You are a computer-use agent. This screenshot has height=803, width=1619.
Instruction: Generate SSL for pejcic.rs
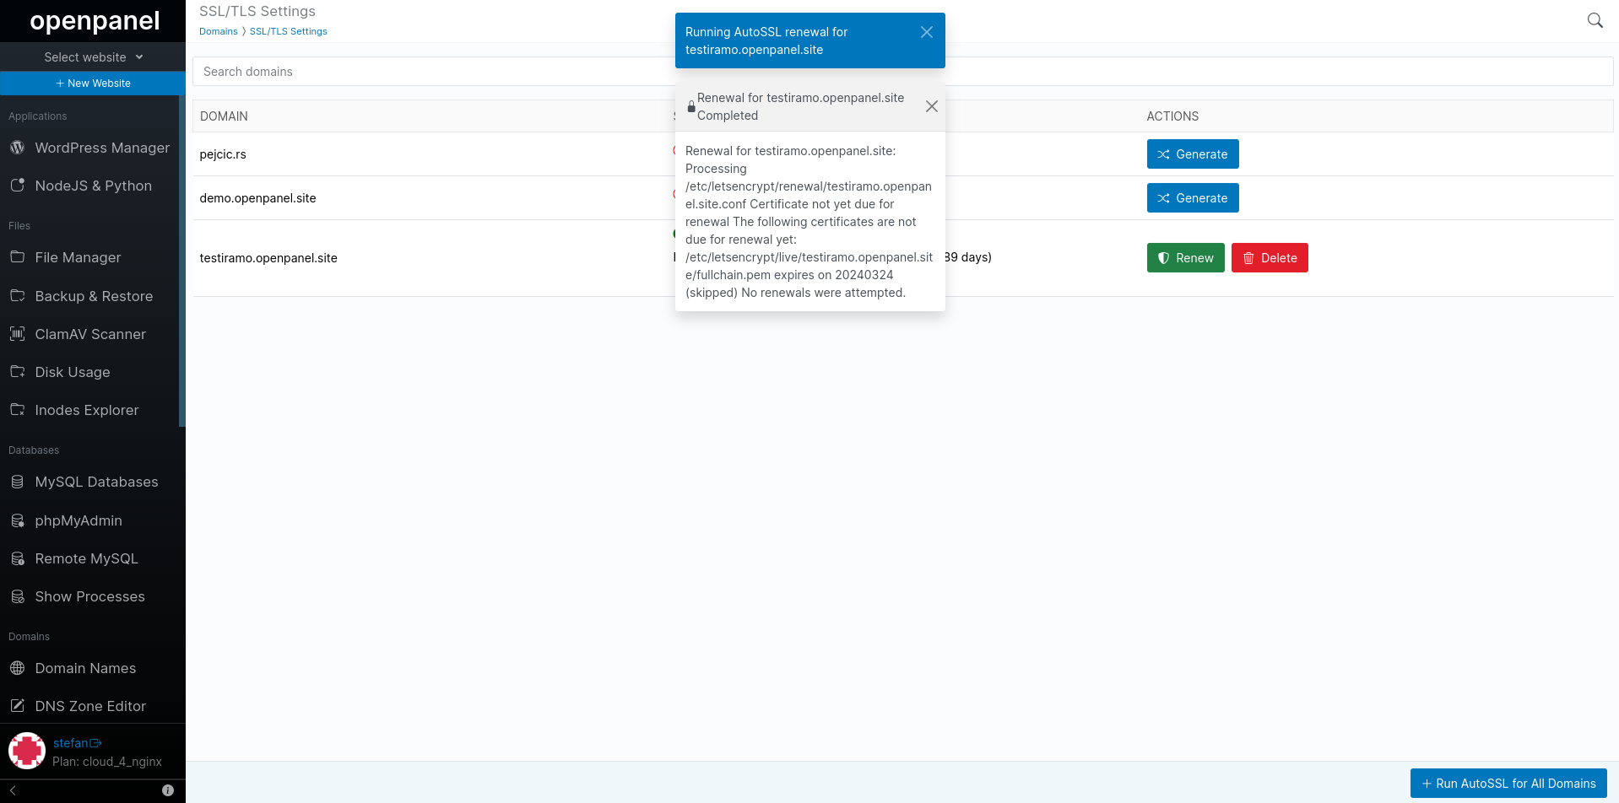tap(1193, 154)
